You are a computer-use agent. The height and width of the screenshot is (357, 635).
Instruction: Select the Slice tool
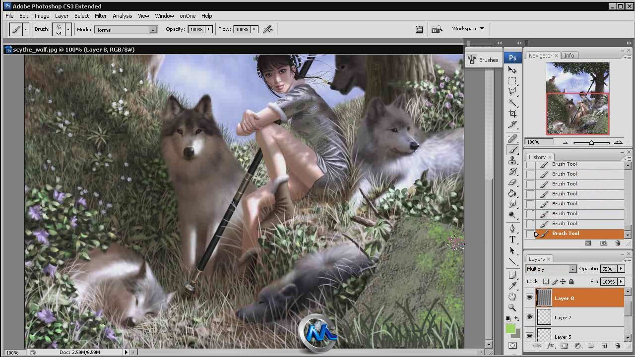tap(512, 124)
